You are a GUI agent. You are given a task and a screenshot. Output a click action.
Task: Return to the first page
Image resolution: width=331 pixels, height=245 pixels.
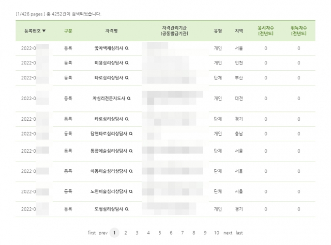click(92, 233)
